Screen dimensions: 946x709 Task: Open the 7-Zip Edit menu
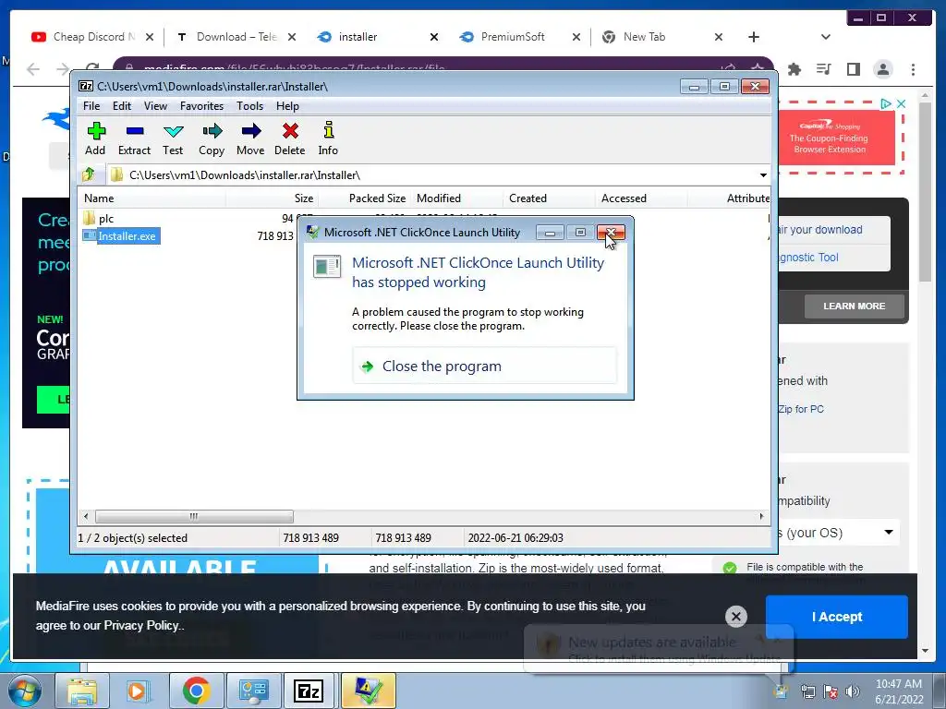122,106
